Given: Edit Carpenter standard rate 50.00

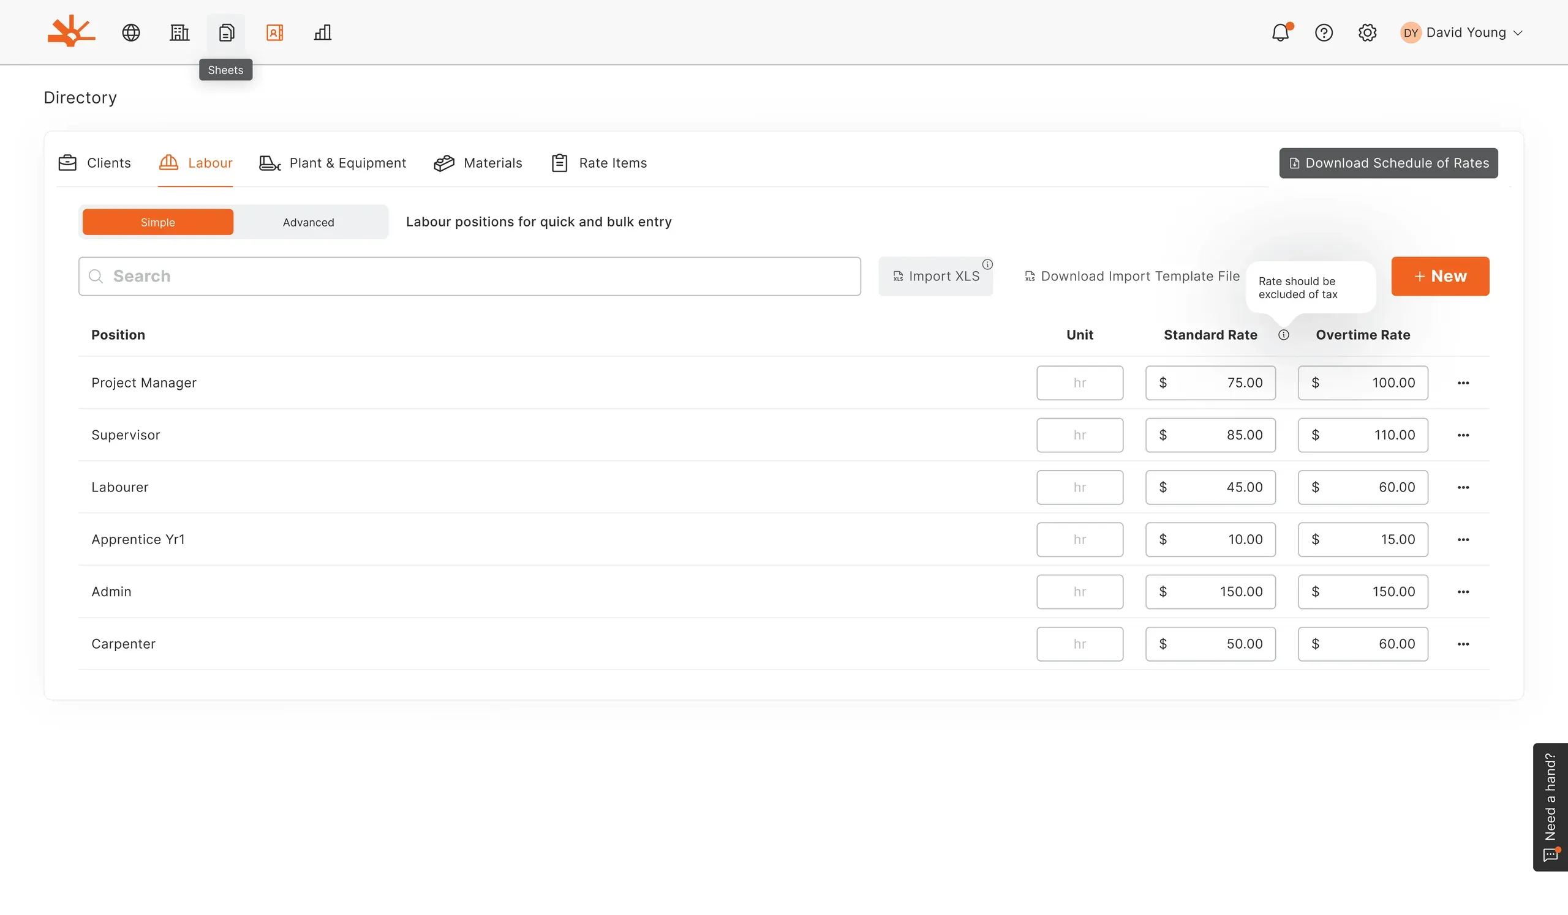Looking at the screenshot, I should point(1210,644).
